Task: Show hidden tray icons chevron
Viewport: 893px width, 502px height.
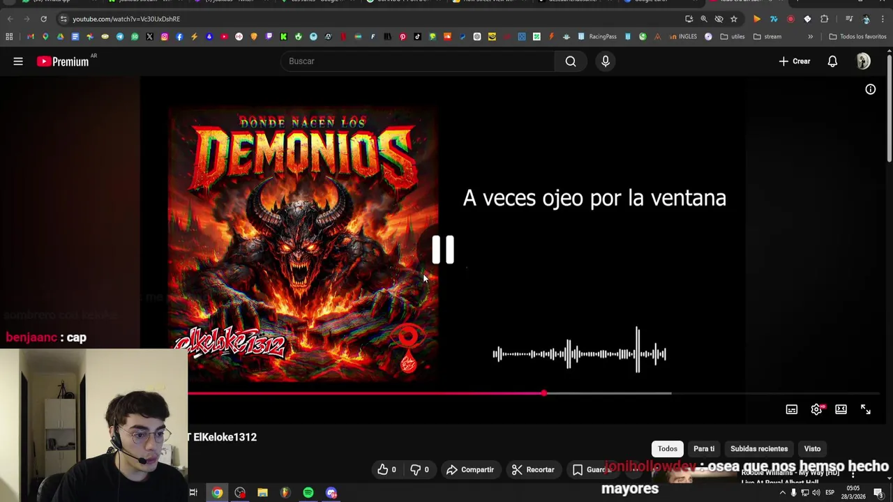Action: click(x=782, y=493)
